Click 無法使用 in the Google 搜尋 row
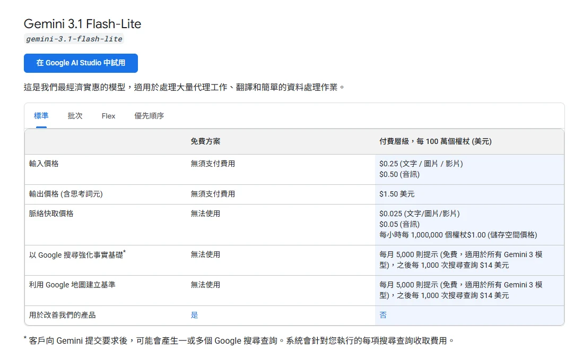574x357 pixels. 205,255
